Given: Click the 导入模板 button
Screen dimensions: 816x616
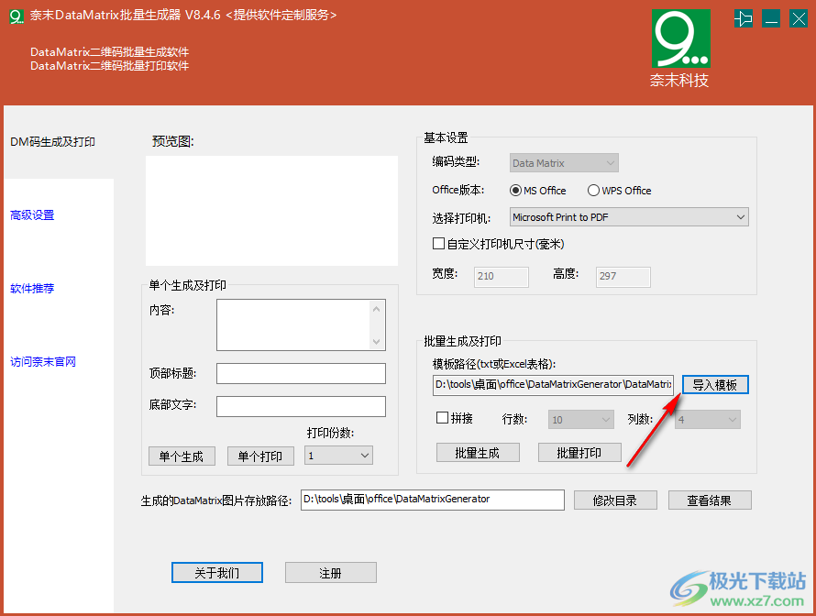Looking at the screenshot, I should tap(715, 385).
